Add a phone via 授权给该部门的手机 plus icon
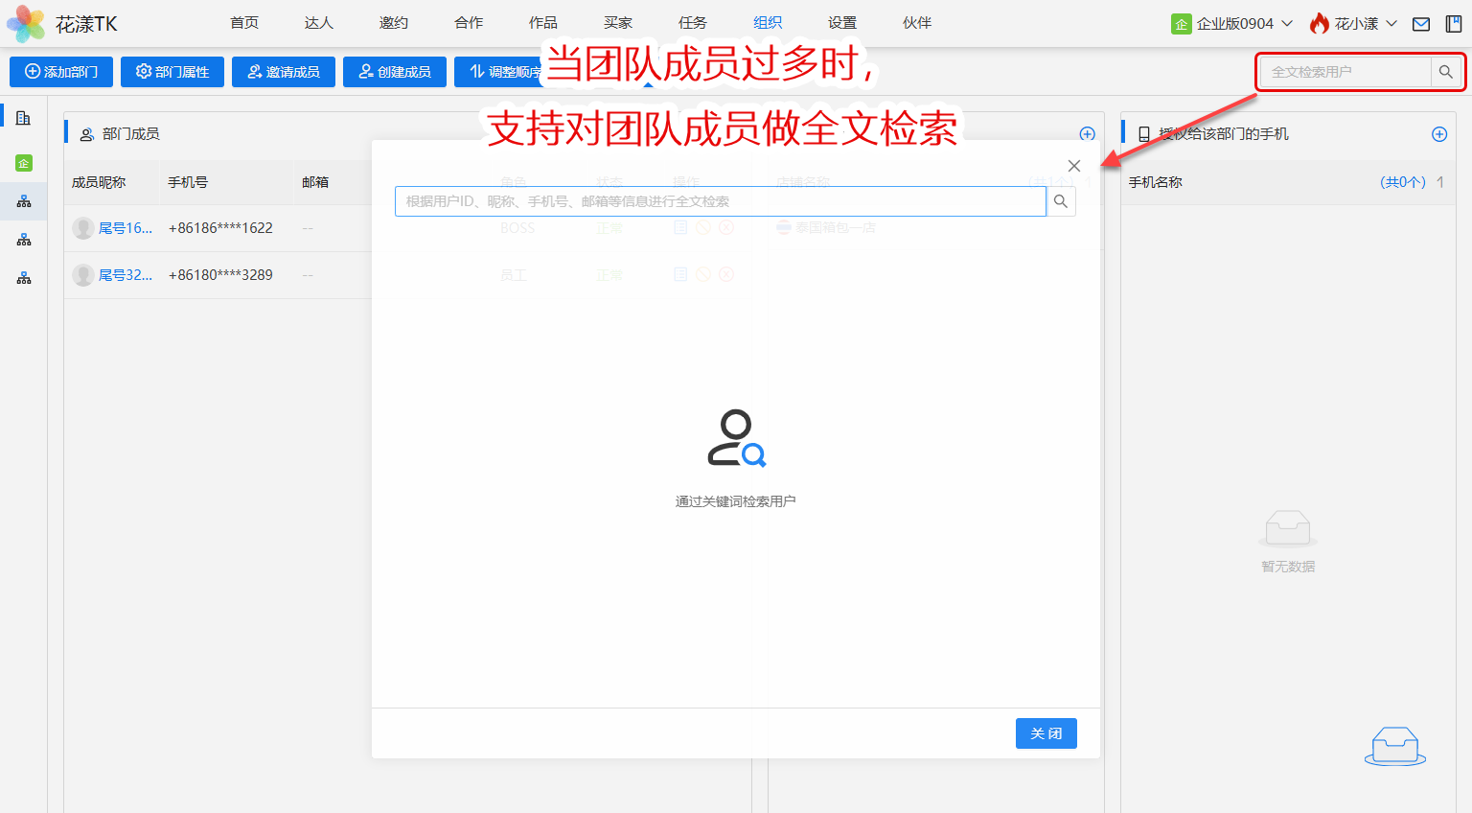 click(x=1438, y=134)
